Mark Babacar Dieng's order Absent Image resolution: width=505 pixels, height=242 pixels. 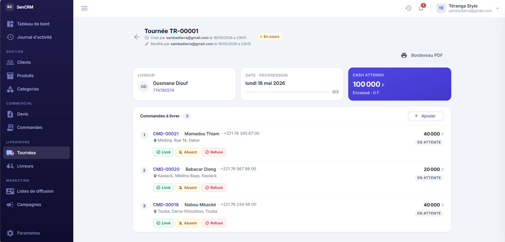coord(188,188)
